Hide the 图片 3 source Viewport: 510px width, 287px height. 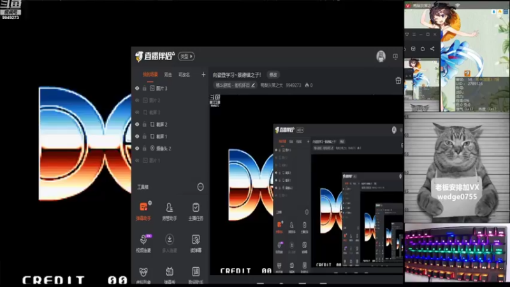click(137, 88)
